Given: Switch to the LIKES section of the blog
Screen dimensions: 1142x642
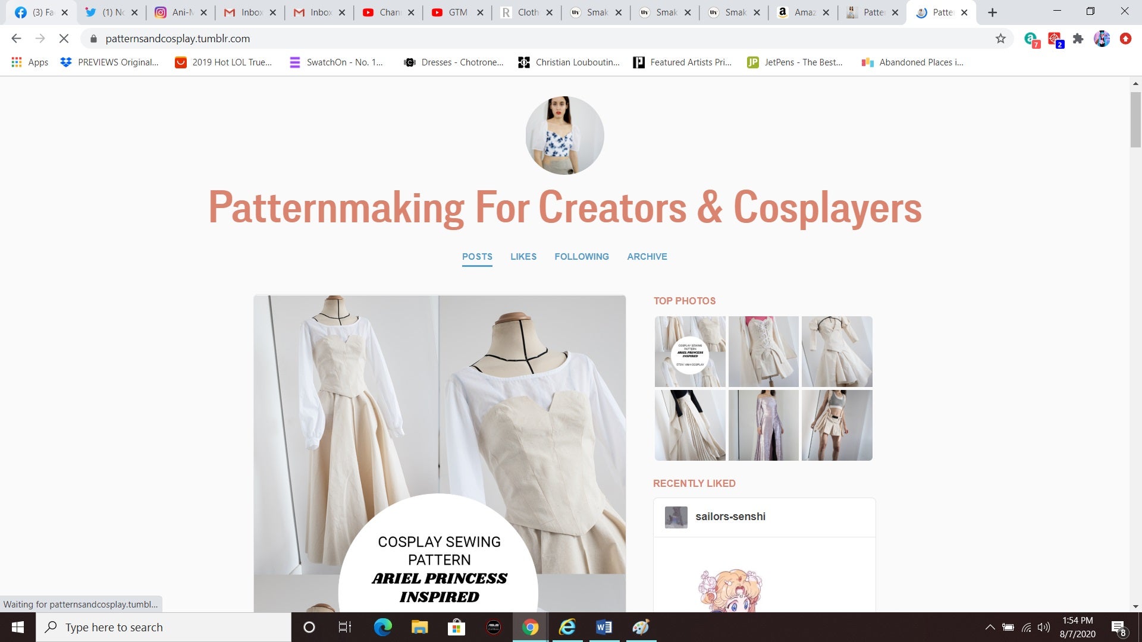Looking at the screenshot, I should click(x=523, y=257).
